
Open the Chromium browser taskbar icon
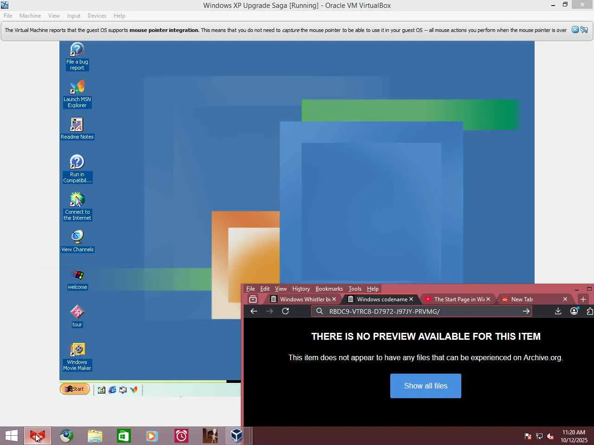(x=66, y=436)
